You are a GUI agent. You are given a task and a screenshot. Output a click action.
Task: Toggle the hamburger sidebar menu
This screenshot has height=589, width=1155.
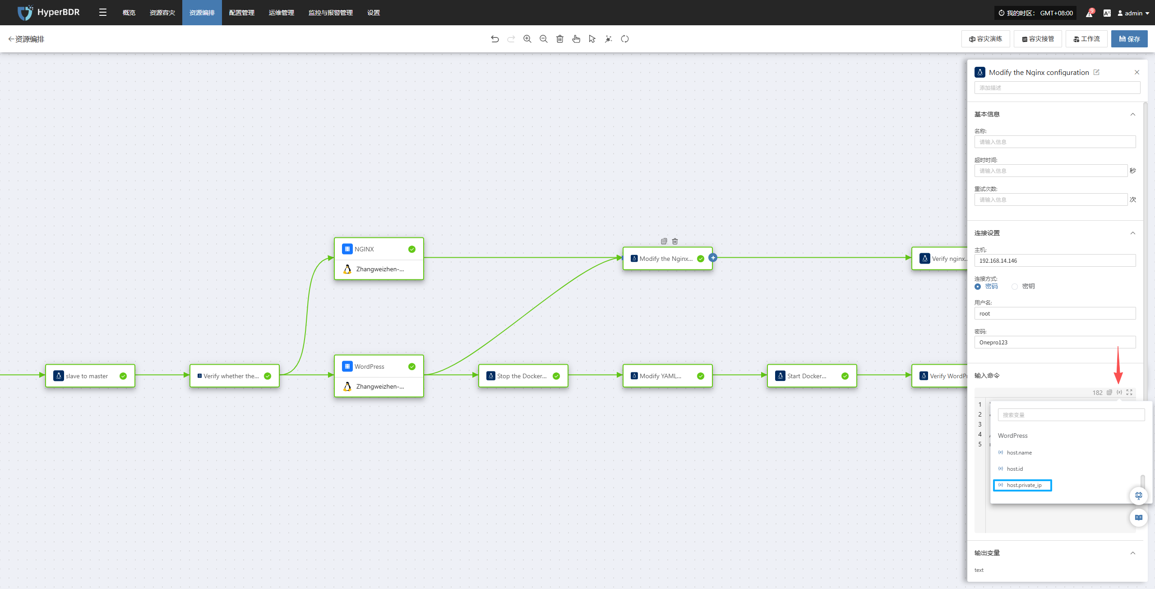pyautogui.click(x=103, y=13)
